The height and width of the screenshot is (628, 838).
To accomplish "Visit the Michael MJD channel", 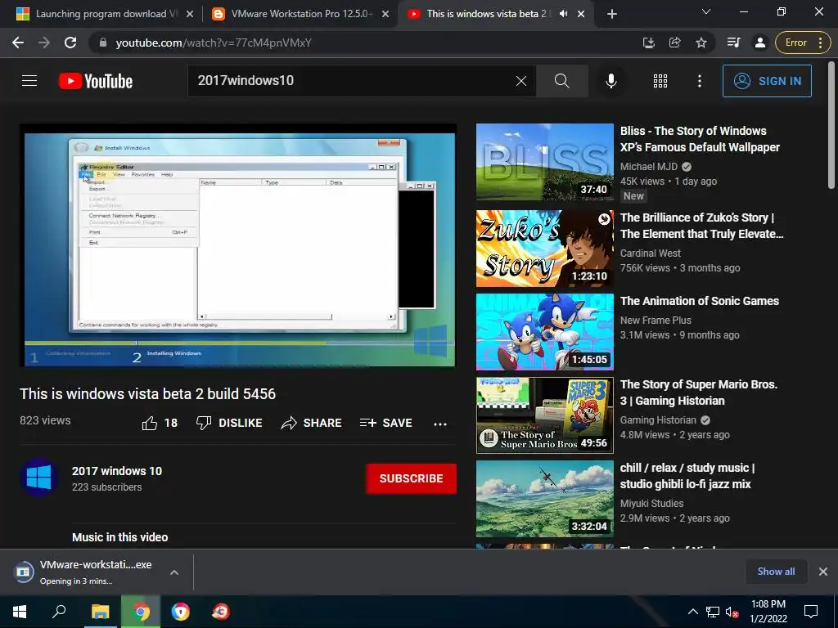I will coord(648,167).
